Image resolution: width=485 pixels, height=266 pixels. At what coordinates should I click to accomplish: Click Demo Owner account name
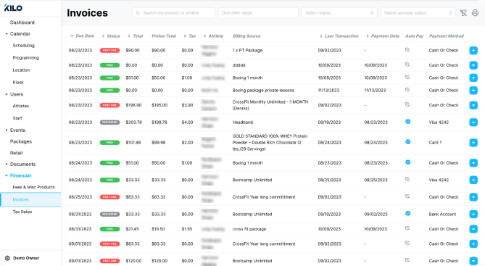coord(26,258)
